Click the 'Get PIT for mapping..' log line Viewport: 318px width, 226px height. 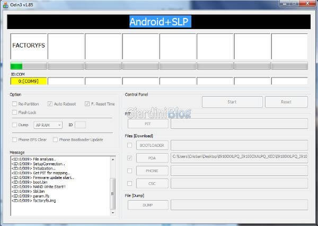41,173
